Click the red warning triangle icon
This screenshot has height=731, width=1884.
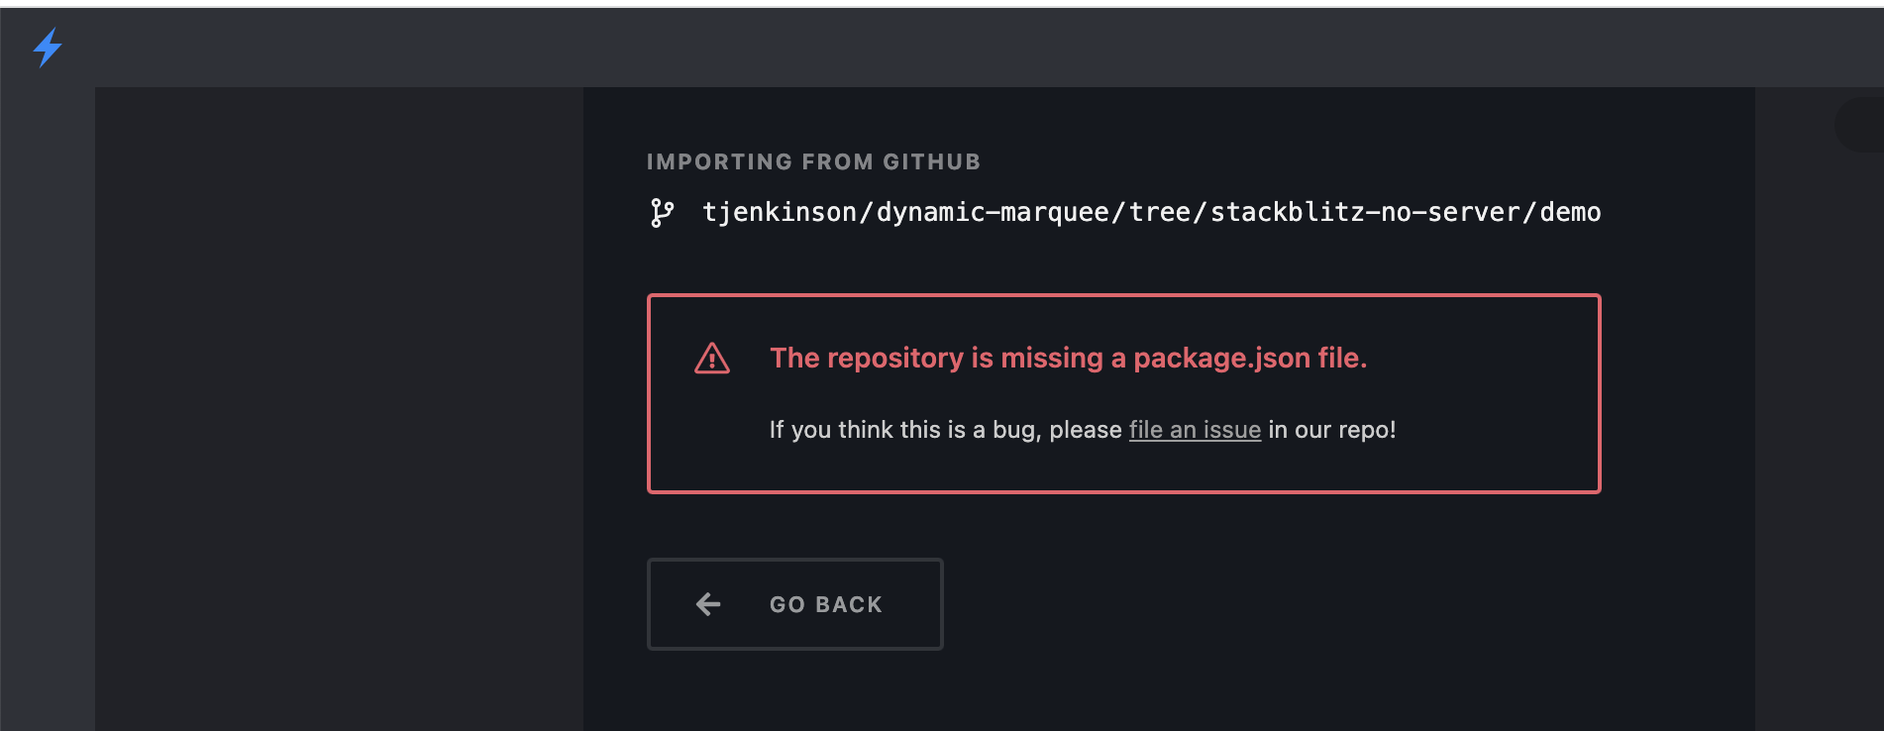coord(711,358)
